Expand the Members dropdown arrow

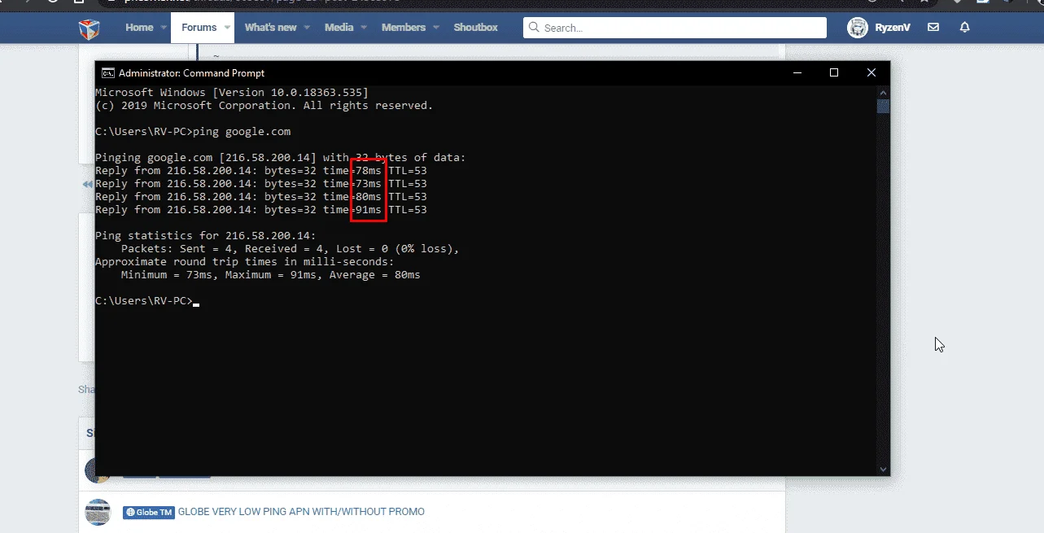click(436, 28)
